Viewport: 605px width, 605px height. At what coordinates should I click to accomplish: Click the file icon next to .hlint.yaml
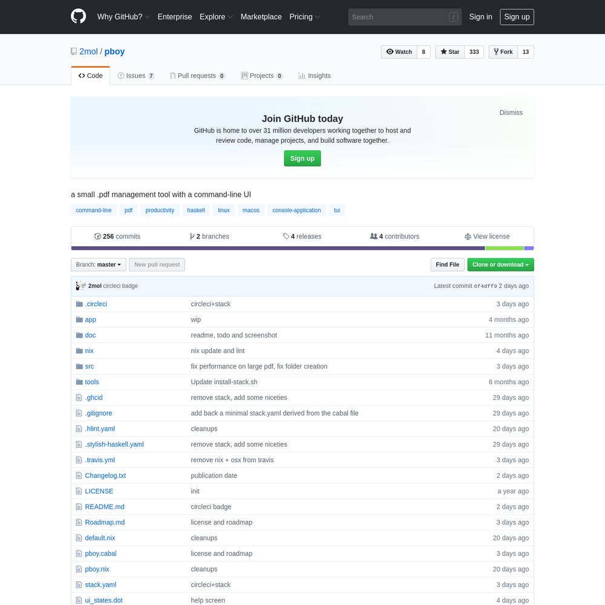tap(79, 429)
